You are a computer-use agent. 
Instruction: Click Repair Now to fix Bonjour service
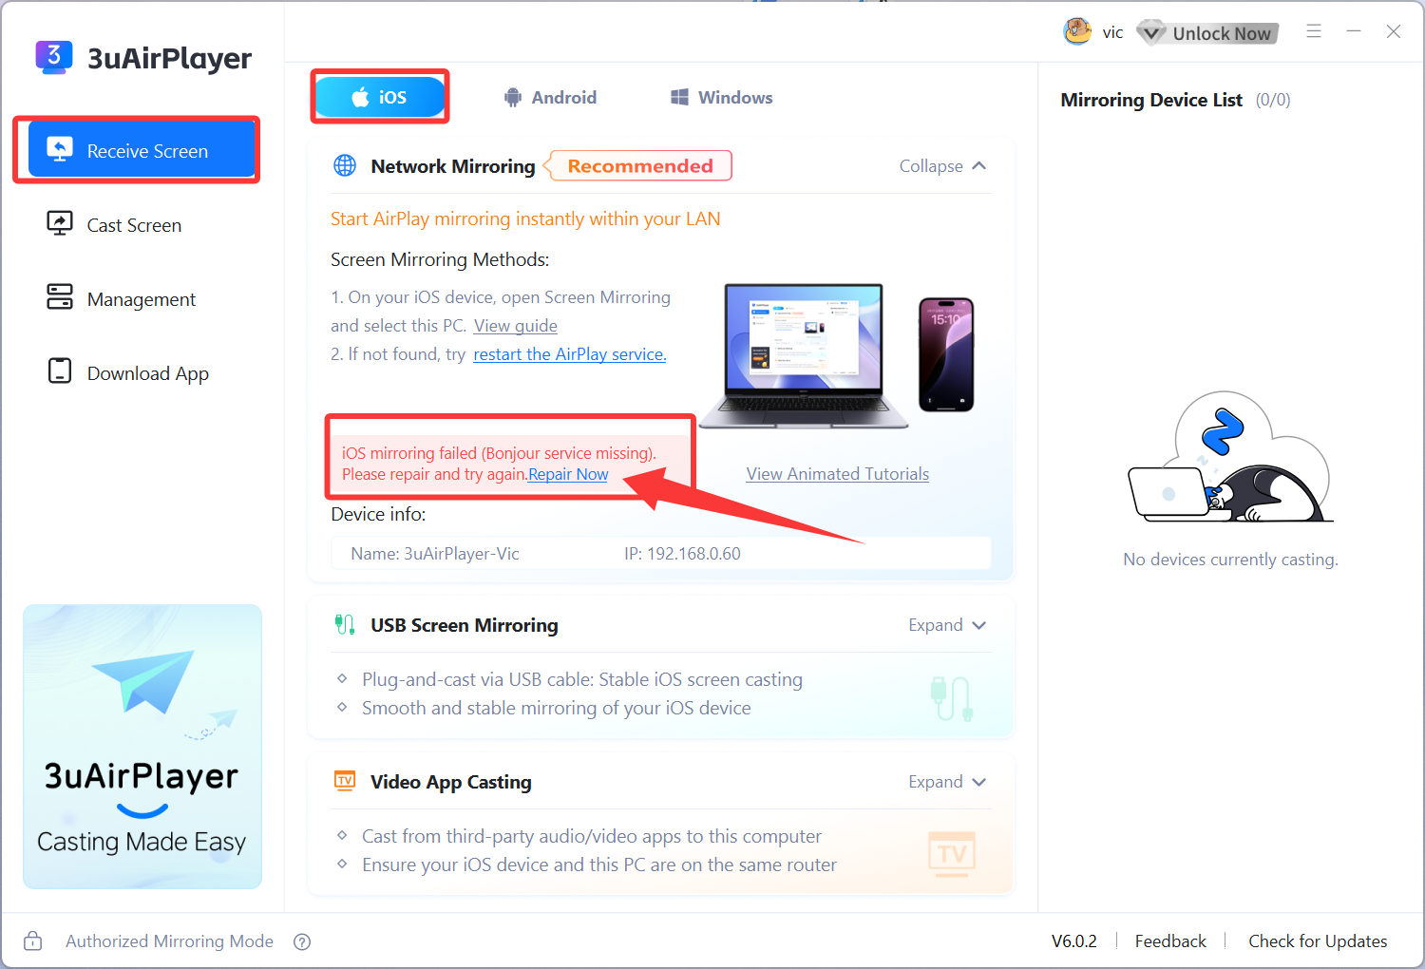567,474
